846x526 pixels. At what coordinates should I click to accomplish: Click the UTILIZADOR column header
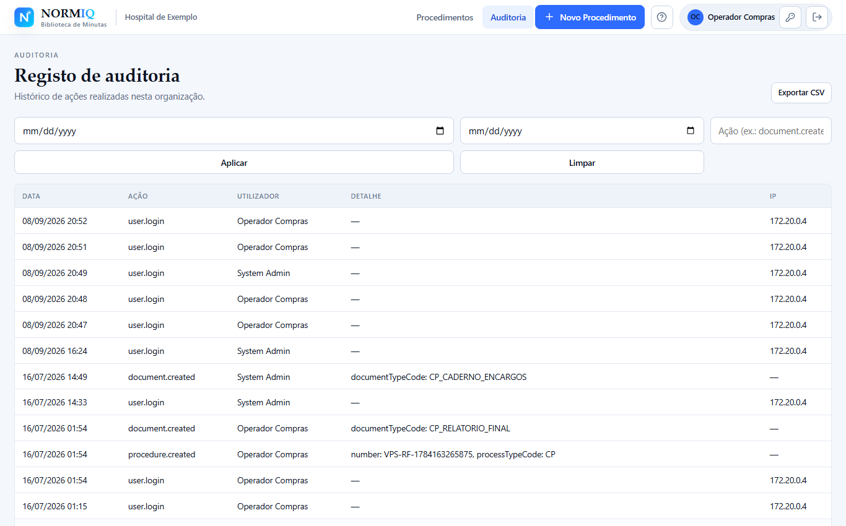click(x=258, y=196)
